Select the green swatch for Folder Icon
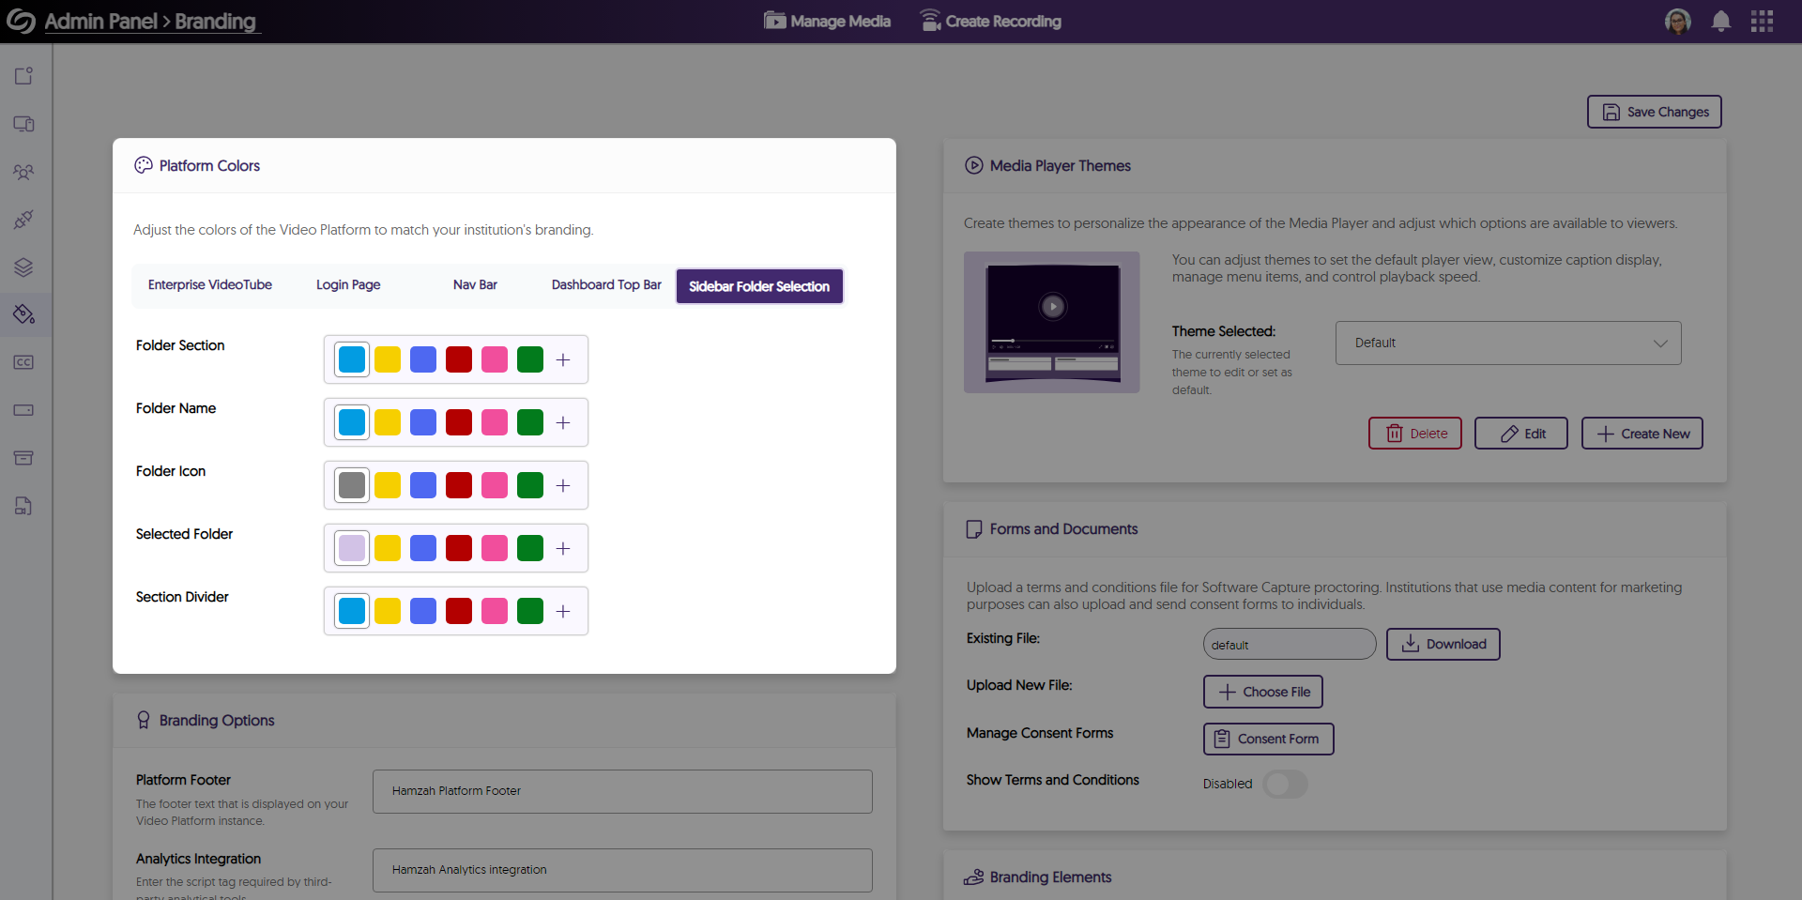 pos(529,485)
